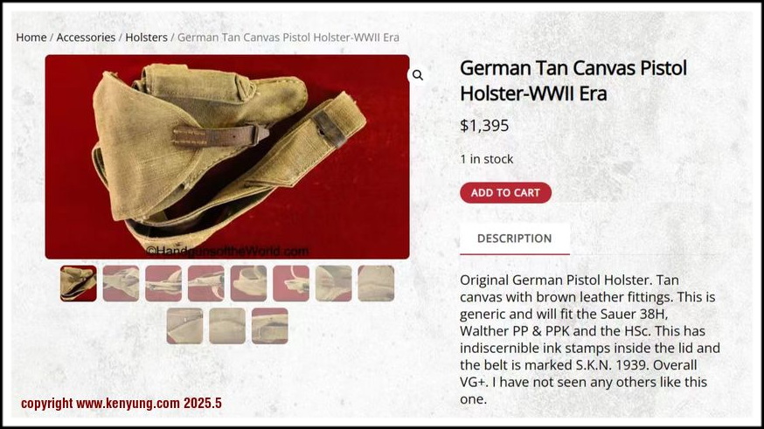Select the sixth gallery thumbnail
Screen dimensions: 764x429
point(291,283)
